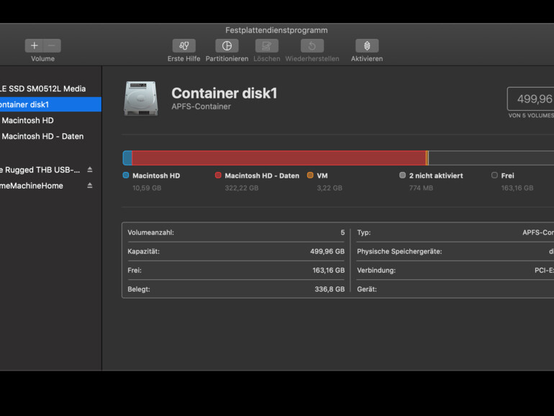Click the '2 nicht aktiviert' legend label

click(436, 176)
